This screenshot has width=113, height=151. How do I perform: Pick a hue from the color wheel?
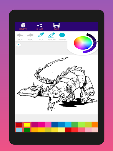[x=83, y=43]
